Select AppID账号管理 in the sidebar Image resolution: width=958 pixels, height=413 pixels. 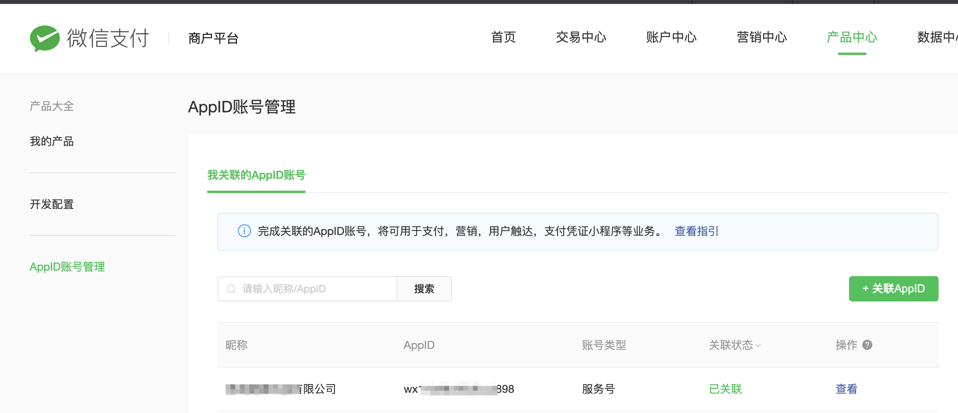tap(67, 267)
